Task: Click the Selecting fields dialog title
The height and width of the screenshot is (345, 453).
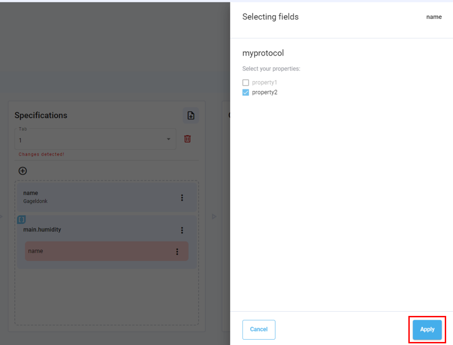Action: [x=270, y=17]
